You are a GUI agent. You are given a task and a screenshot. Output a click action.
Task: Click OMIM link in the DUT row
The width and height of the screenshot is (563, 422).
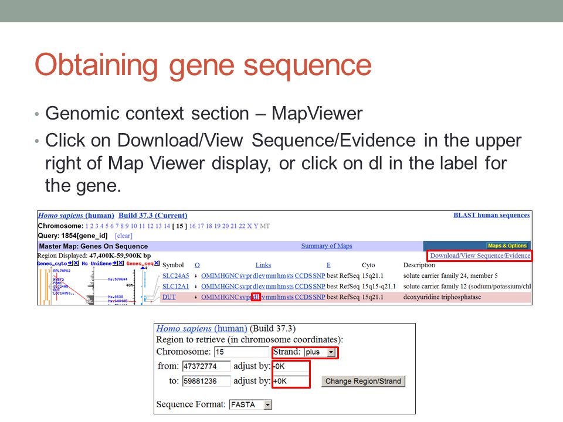coord(211,297)
